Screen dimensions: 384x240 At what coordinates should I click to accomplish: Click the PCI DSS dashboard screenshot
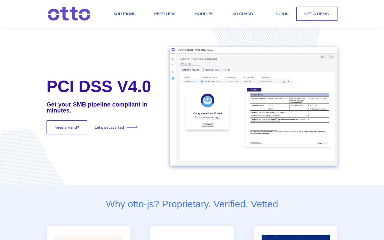pos(253,106)
